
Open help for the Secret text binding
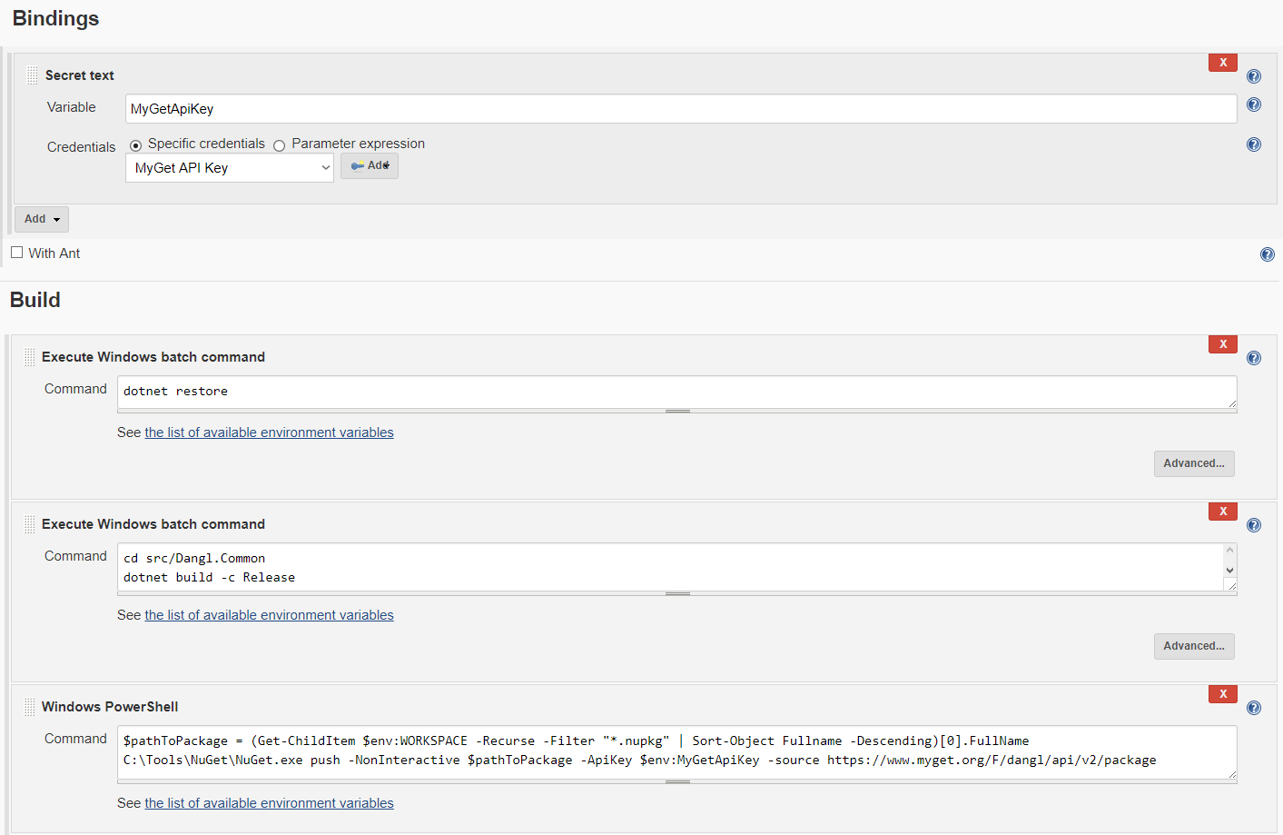1254,76
